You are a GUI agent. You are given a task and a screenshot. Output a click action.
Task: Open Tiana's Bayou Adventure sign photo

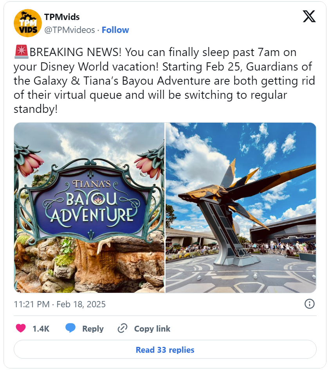tap(89, 208)
